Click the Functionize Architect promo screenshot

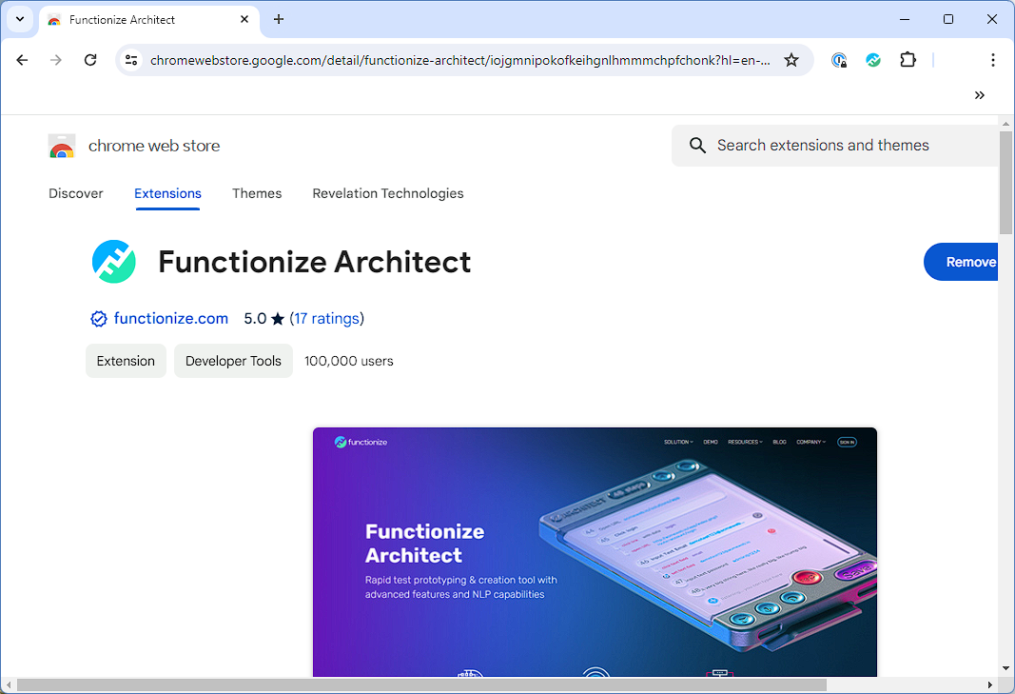595,552
